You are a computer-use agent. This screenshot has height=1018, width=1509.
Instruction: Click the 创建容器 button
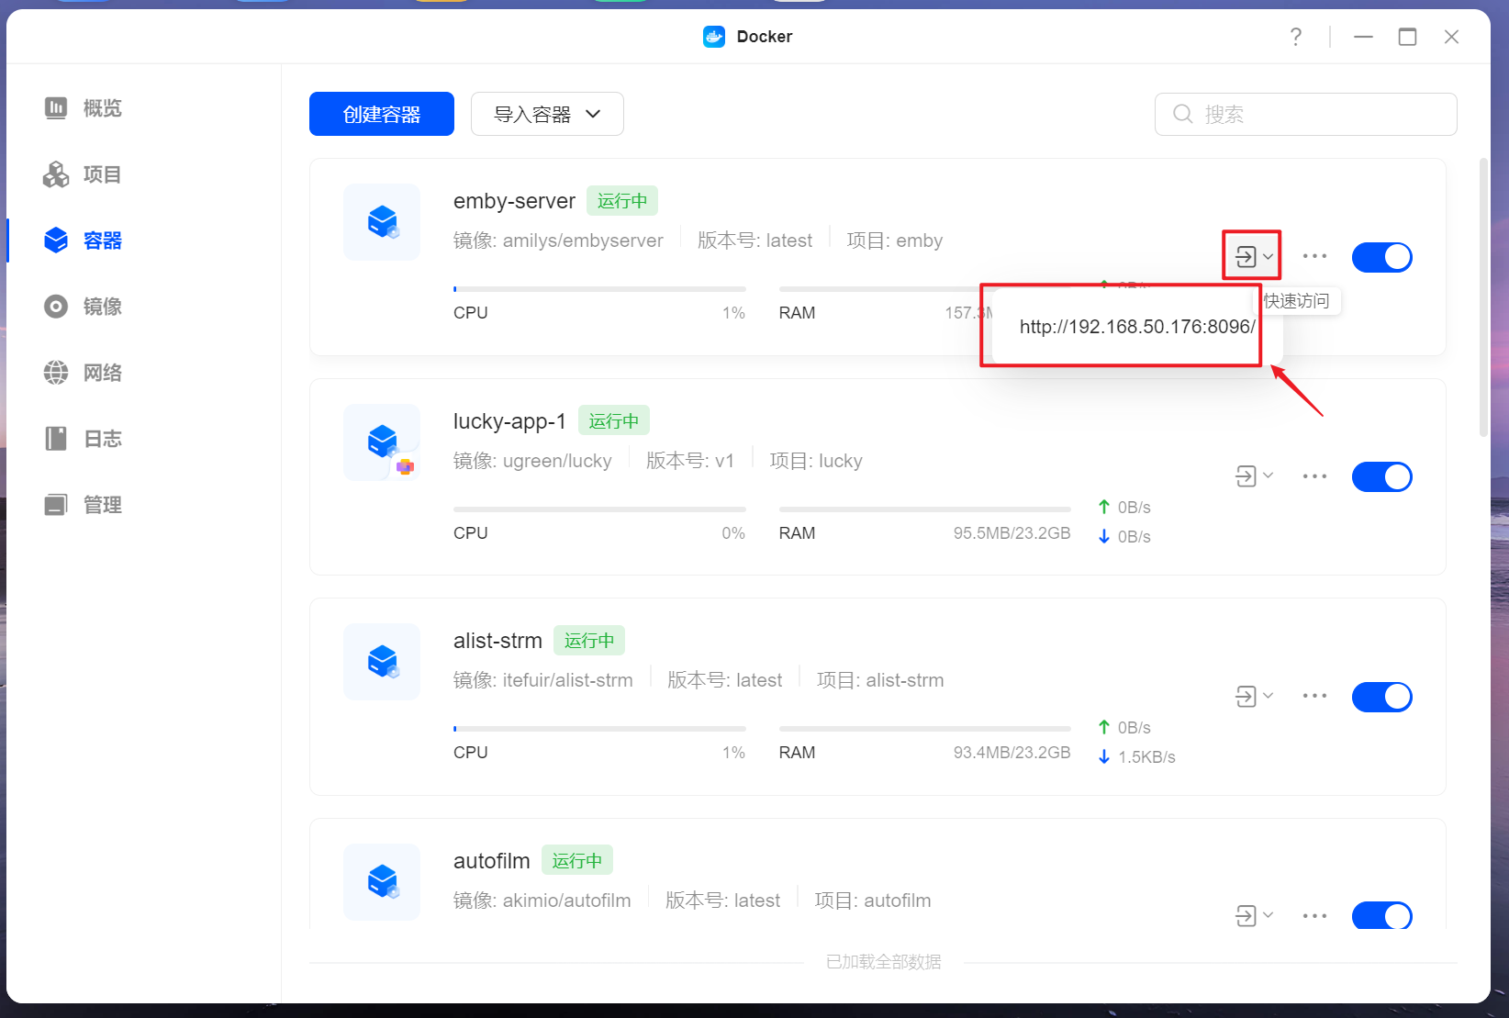click(381, 114)
